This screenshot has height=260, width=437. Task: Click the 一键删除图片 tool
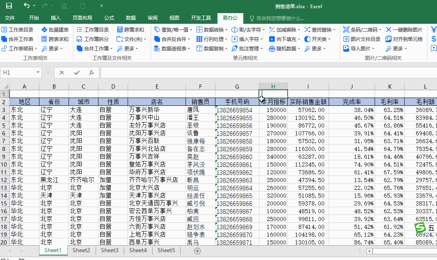pos(405,30)
